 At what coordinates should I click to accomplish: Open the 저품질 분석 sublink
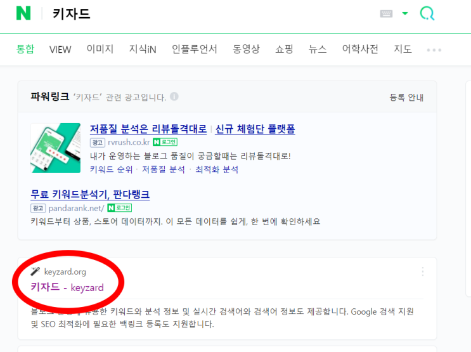click(164, 169)
